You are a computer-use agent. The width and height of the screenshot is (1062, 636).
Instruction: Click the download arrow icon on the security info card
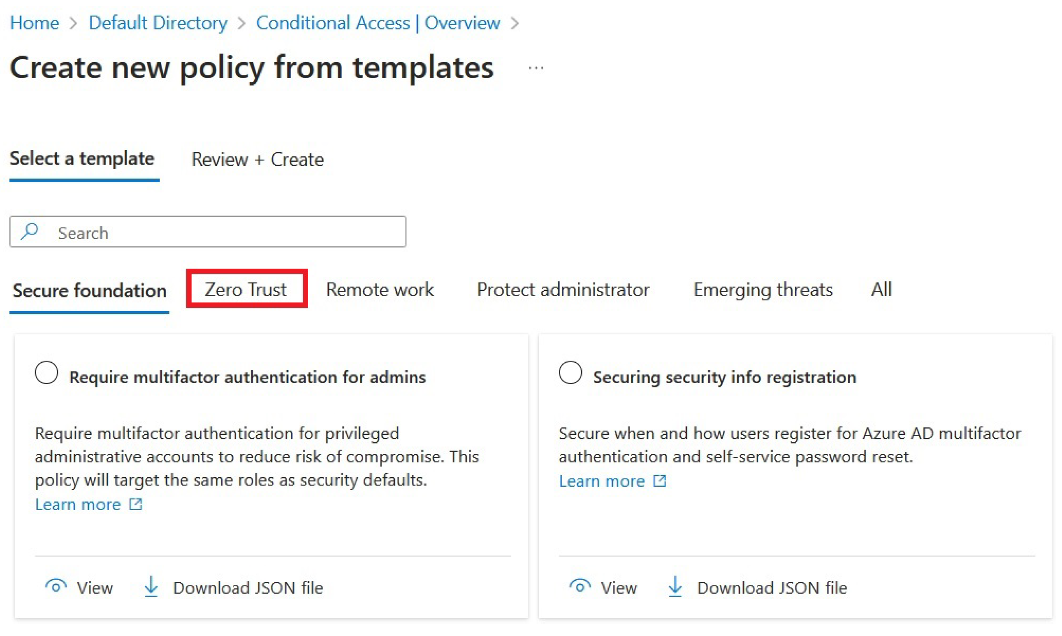675,586
